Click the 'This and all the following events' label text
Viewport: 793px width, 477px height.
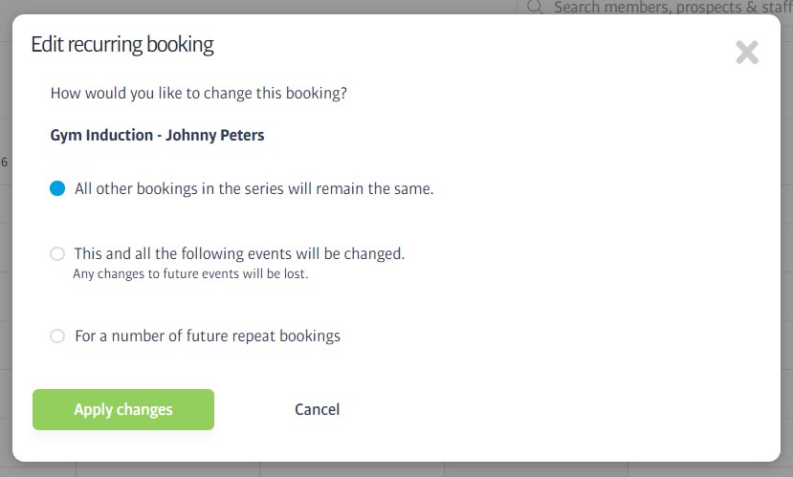240,254
